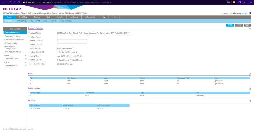Image resolution: width=254 pixels, height=130 pixels.
Task: Open USB Device Information in sidebar
Action: tap(14, 40)
